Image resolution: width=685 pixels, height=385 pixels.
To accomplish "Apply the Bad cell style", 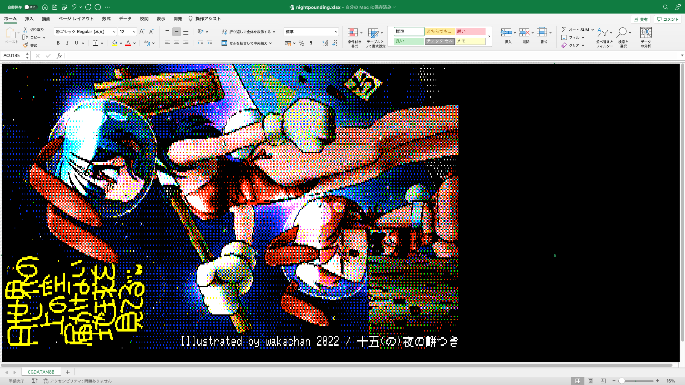I will (x=470, y=31).
